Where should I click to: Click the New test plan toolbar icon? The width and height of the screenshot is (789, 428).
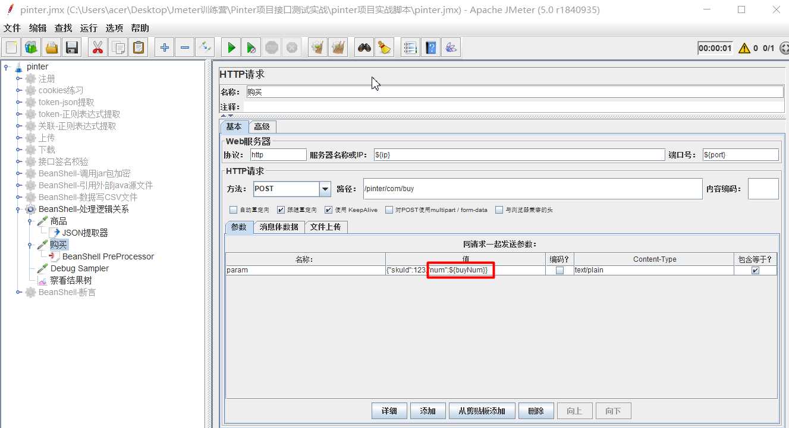coord(12,47)
